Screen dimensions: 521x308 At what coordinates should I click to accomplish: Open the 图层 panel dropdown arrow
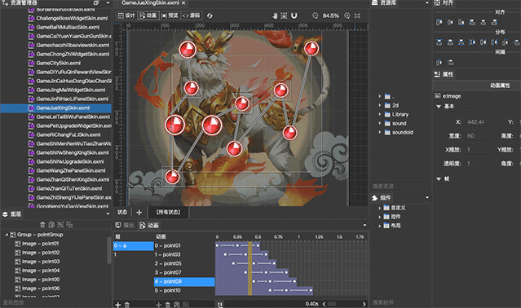(x=108, y=214)
